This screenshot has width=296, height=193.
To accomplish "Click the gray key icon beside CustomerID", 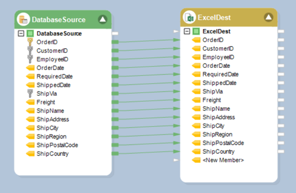I will pyautogui.click(x=30, y=50).
